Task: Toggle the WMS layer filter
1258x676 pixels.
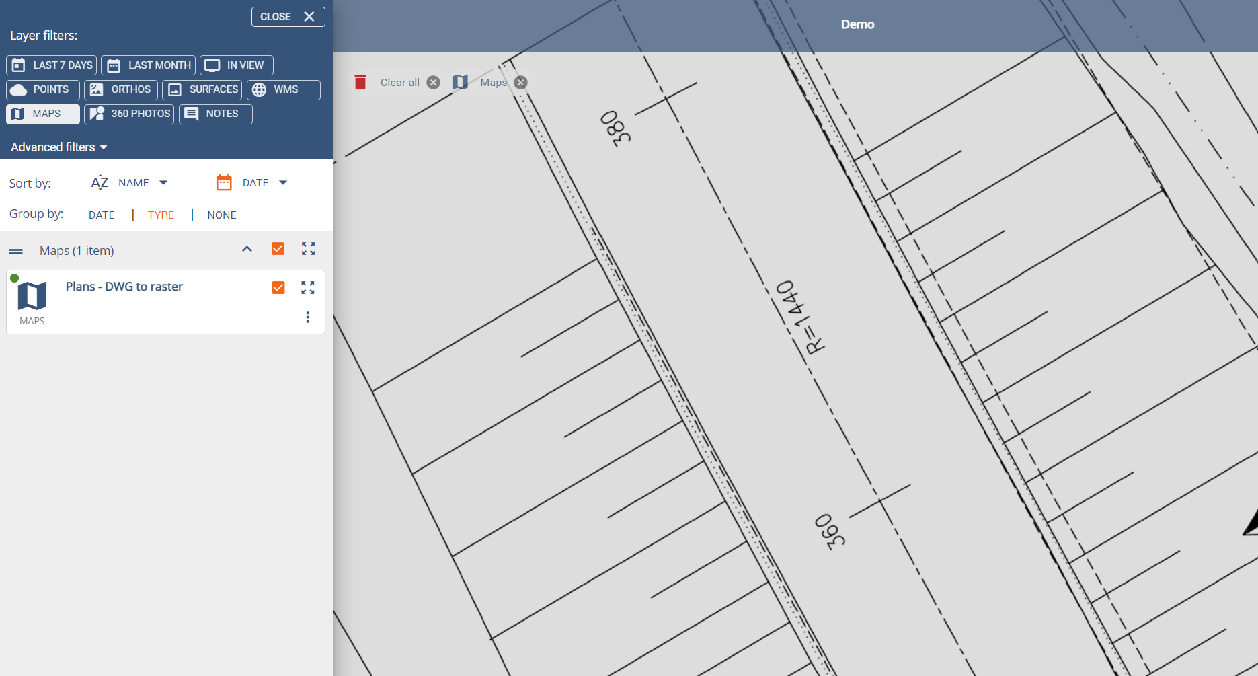Action: [x=283, y=89]
